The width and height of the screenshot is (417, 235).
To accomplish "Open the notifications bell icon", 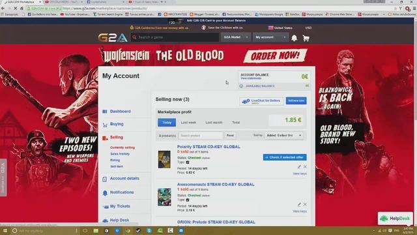I will (x=294, y=38).
